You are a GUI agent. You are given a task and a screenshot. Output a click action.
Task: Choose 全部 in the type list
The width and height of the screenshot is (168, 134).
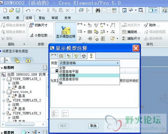point(89,68)
